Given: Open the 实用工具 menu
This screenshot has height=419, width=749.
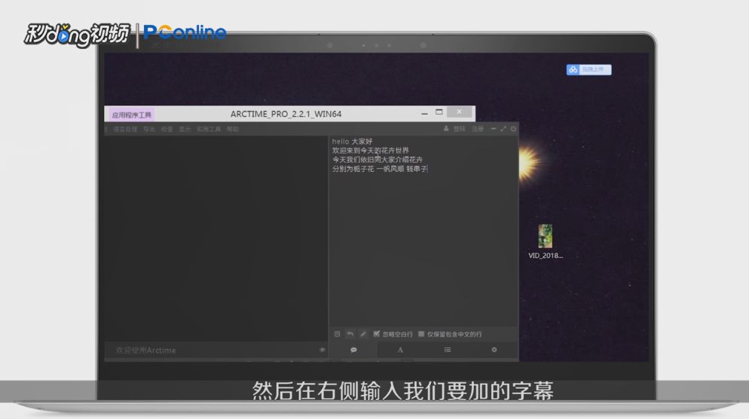Looking at the screenshot, I should pyautogui.click(x=209, y=130).
